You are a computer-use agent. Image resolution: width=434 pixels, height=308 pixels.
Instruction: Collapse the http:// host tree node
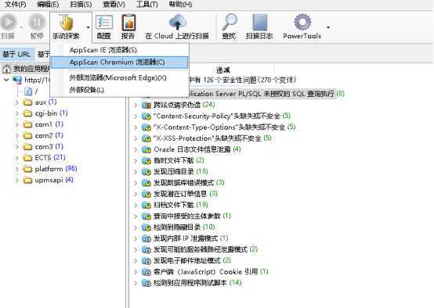point(6,80)
